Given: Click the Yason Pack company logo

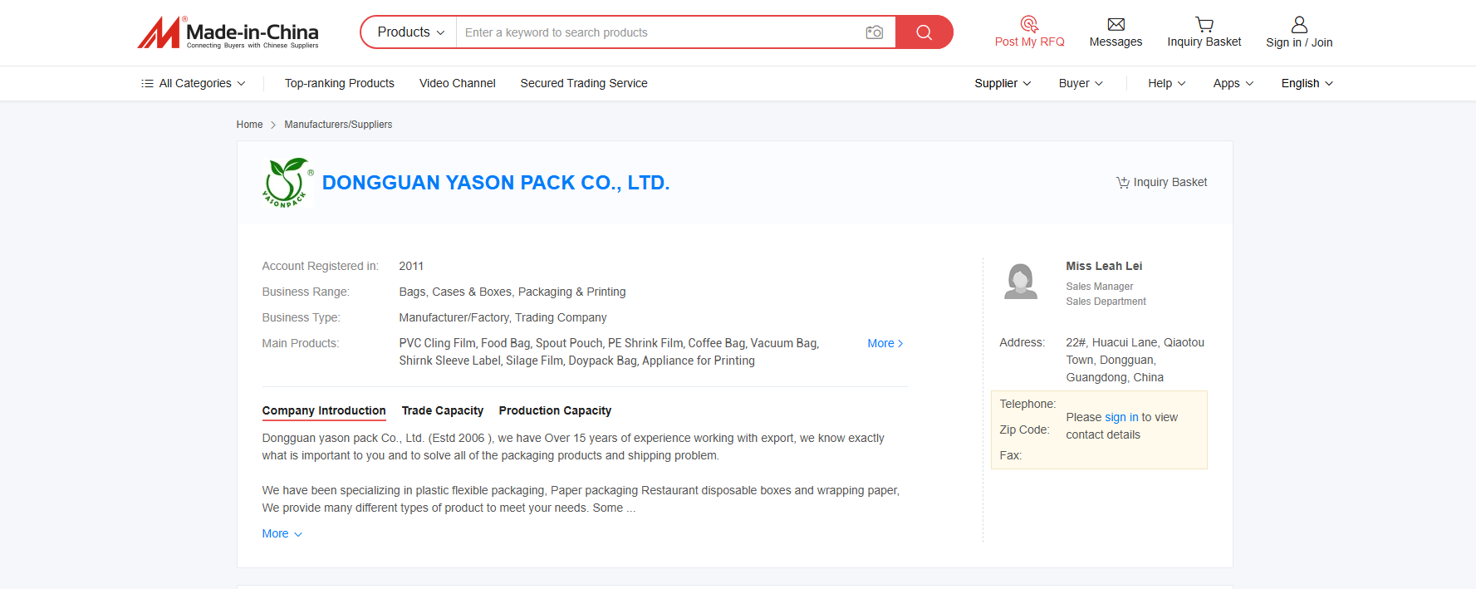Looking at the screenshot, I should point(288,182).
